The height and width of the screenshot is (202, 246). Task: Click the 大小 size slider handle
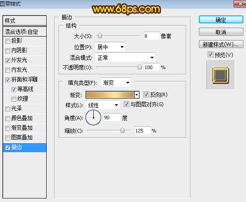100,36
